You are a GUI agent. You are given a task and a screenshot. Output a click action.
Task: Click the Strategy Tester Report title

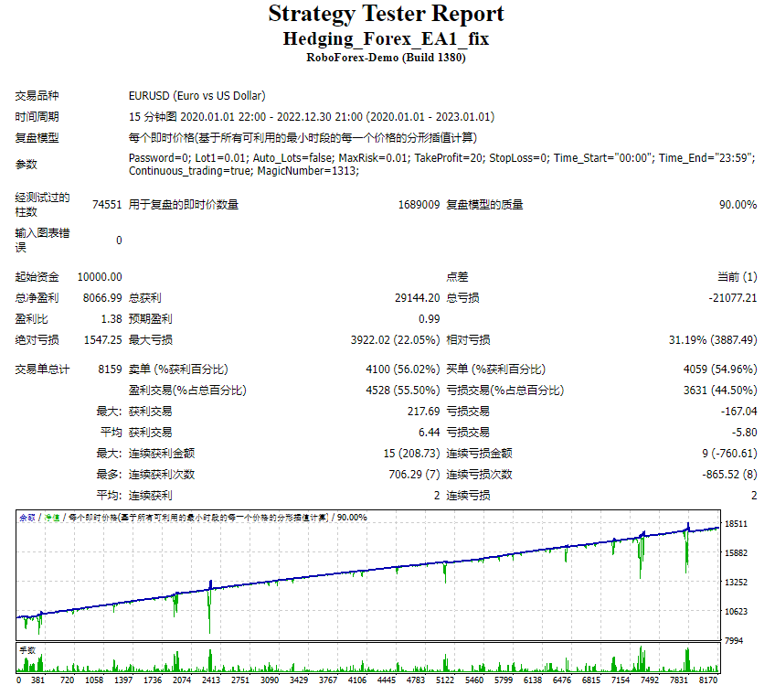pos(387,14)
